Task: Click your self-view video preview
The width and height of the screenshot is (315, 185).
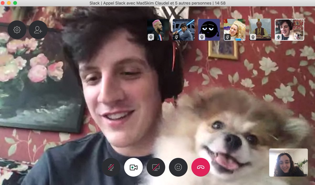Action: coord(288,162)
